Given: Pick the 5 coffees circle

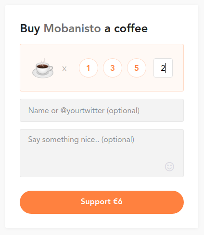Looking at the screenshot, I should (137, 68).
